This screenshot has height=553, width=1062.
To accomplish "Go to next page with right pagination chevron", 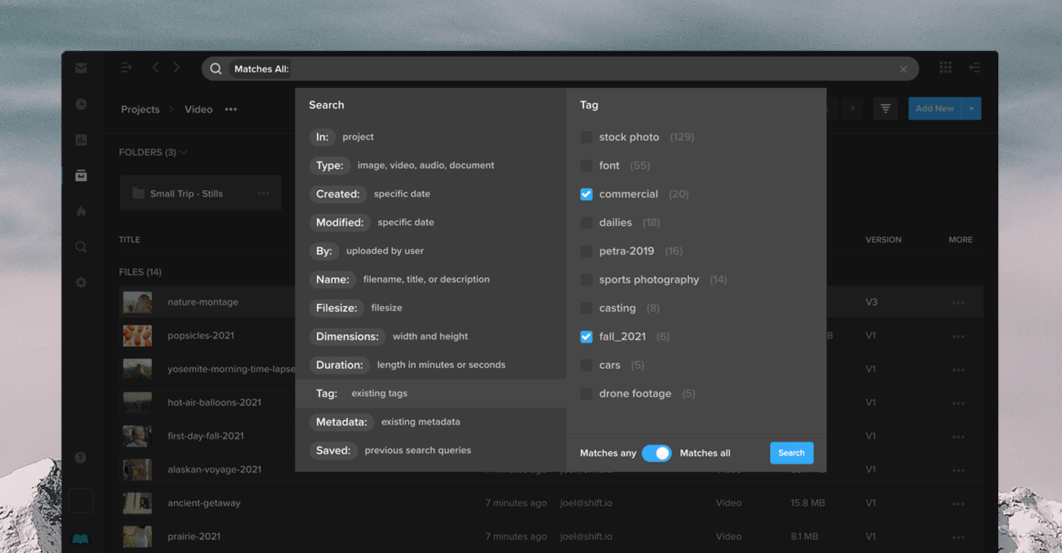I will (853, 108).
